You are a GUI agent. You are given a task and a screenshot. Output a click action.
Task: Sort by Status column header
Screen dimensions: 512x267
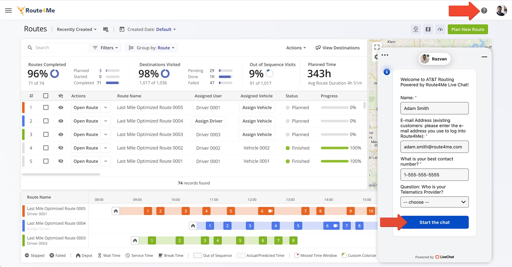(292, 96)
